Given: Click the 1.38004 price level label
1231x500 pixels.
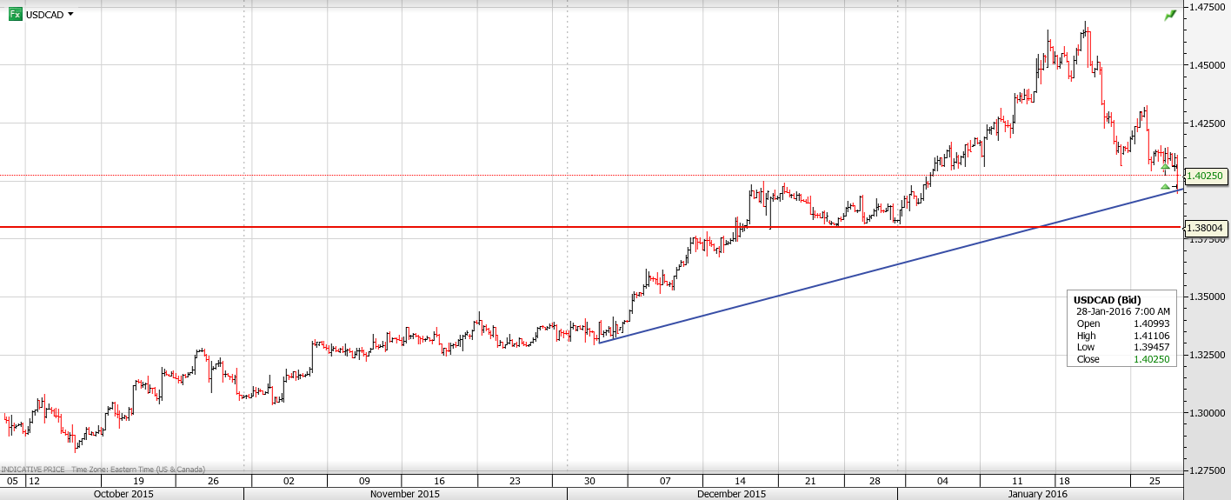Looking at the screenshot, I should (x=1205, y=229).
